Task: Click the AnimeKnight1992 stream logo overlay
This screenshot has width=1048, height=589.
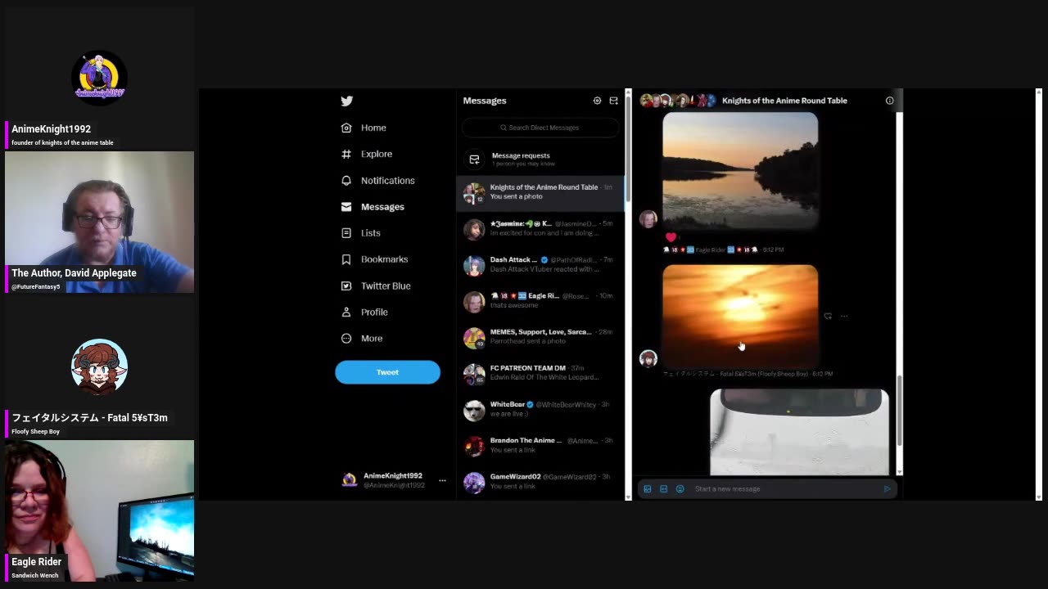Action: [99, 78]
